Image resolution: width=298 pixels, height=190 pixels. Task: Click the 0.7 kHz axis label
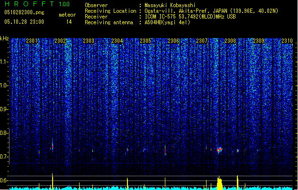pos(4,157)
